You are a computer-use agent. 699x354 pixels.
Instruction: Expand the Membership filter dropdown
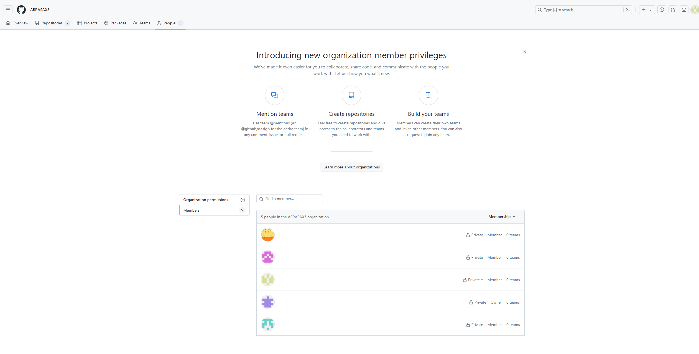pyautogui.click(x=502, y=217)
